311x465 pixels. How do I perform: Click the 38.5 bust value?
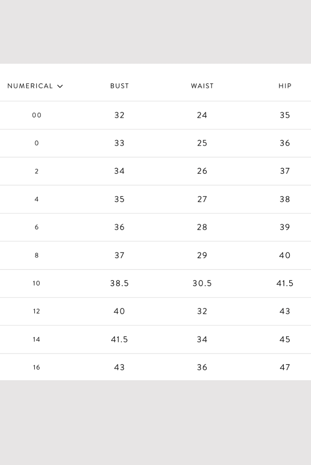point(120,283)
